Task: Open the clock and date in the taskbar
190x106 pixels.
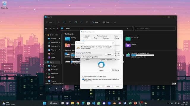Action: tap(185, 103)
